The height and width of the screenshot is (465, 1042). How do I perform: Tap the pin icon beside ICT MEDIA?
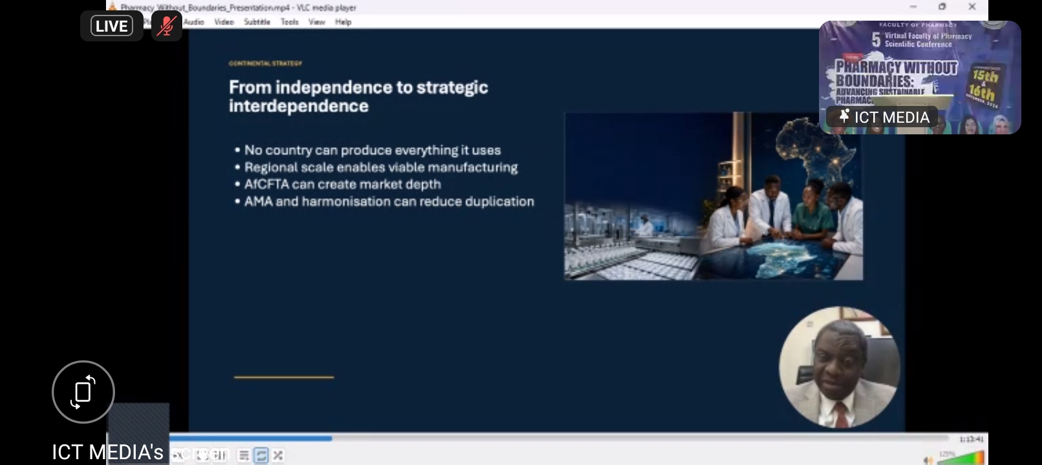coord(844,116)
